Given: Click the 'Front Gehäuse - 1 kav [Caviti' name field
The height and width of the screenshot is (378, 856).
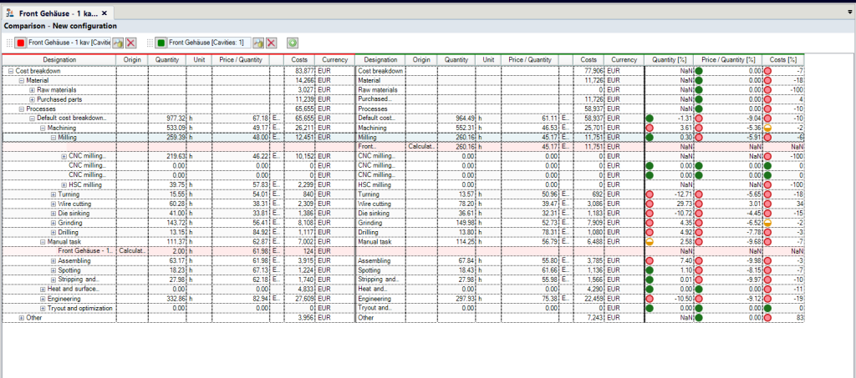Looking at the screenshot, I should click(x=69, y=43).
